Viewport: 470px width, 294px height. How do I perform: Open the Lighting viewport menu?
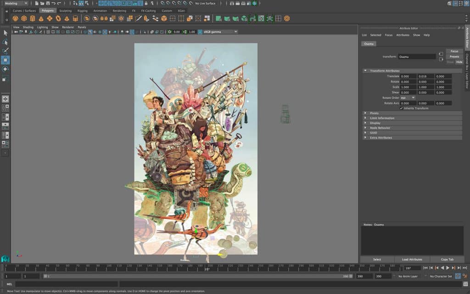[42, 27]
